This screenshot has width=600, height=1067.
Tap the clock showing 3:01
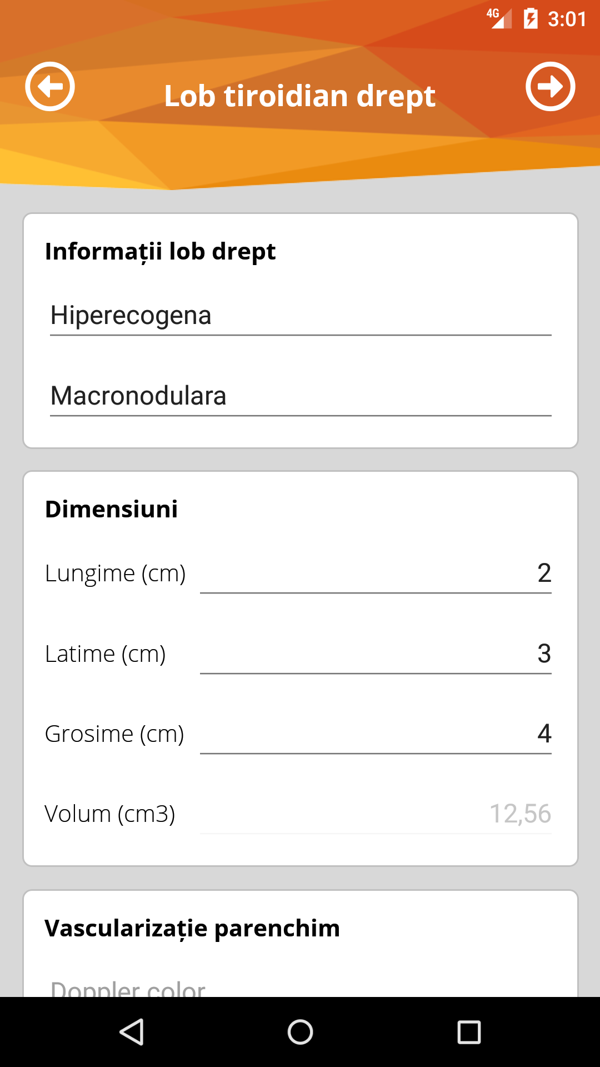pos(567,19)
